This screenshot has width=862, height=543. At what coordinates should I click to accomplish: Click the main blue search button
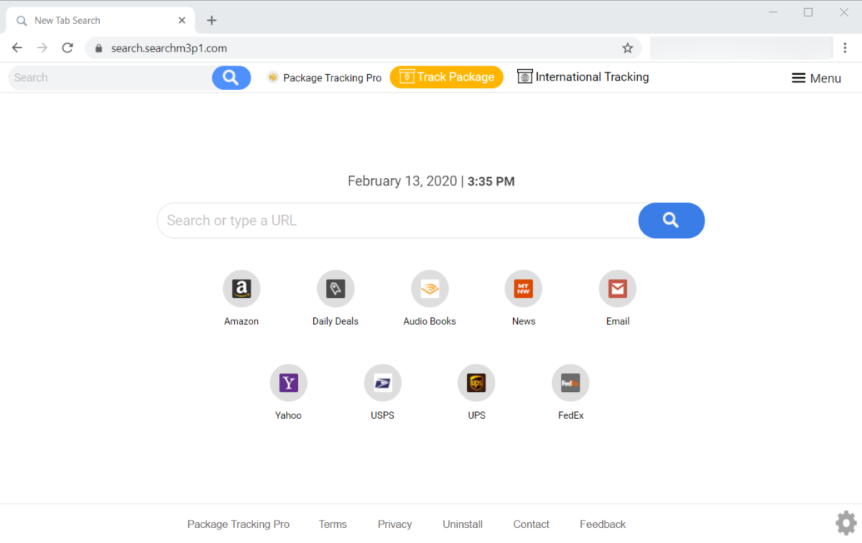point(671,221)
